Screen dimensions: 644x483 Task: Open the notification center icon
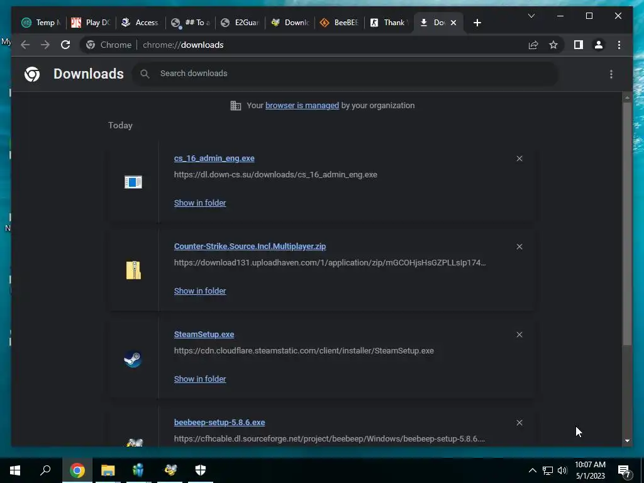625,471
